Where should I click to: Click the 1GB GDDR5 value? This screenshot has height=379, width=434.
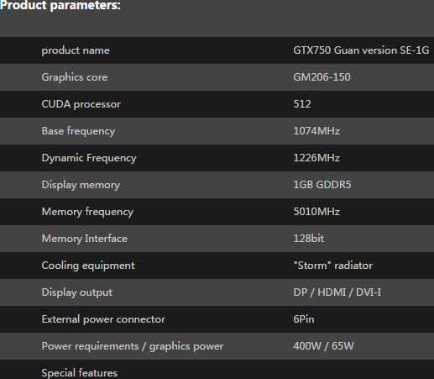click(x=322, y=185)
